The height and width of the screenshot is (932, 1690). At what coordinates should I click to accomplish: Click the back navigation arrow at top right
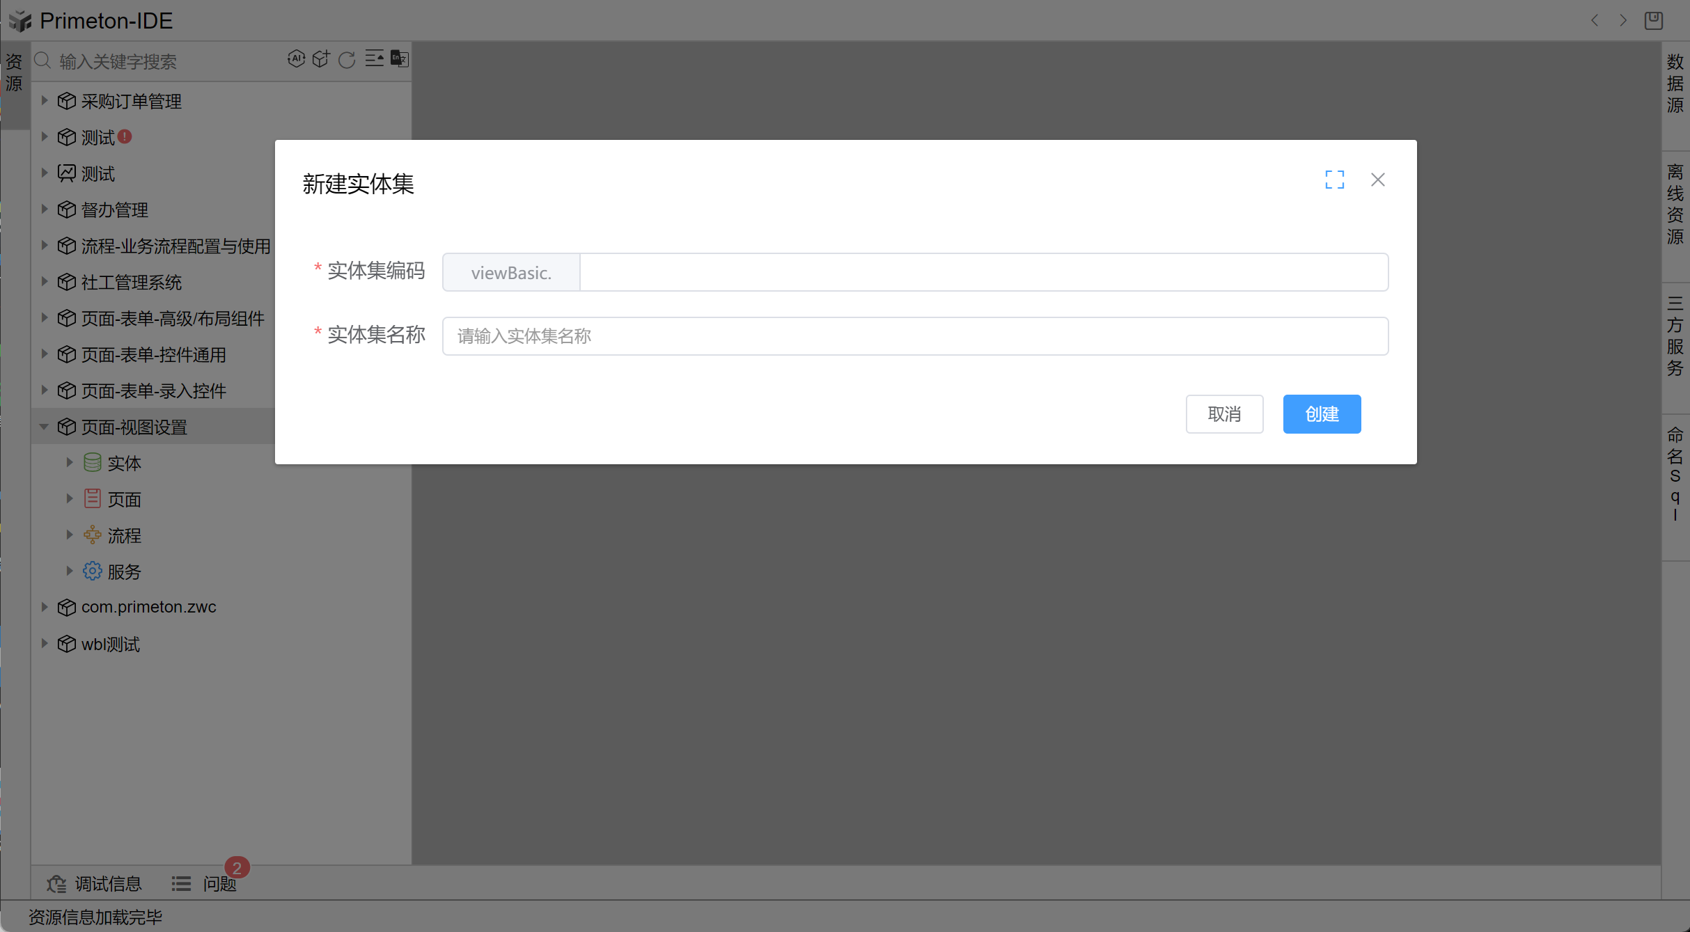[x=1595, y=20]
